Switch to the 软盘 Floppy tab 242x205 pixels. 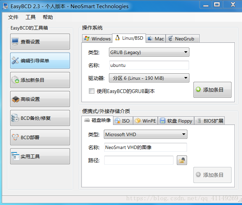click(176, 121)
